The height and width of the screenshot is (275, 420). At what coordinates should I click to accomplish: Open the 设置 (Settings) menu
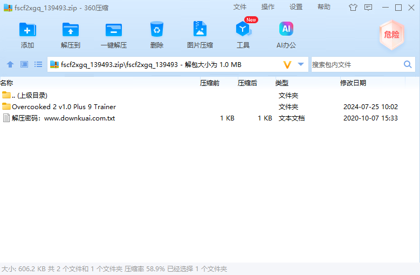coord(296,7)
